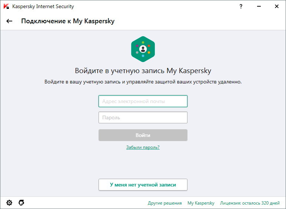The height and width of the screenshot is (209, 286).
Task: Minimize the Kaspersky window
Action: tap(259, 6)
